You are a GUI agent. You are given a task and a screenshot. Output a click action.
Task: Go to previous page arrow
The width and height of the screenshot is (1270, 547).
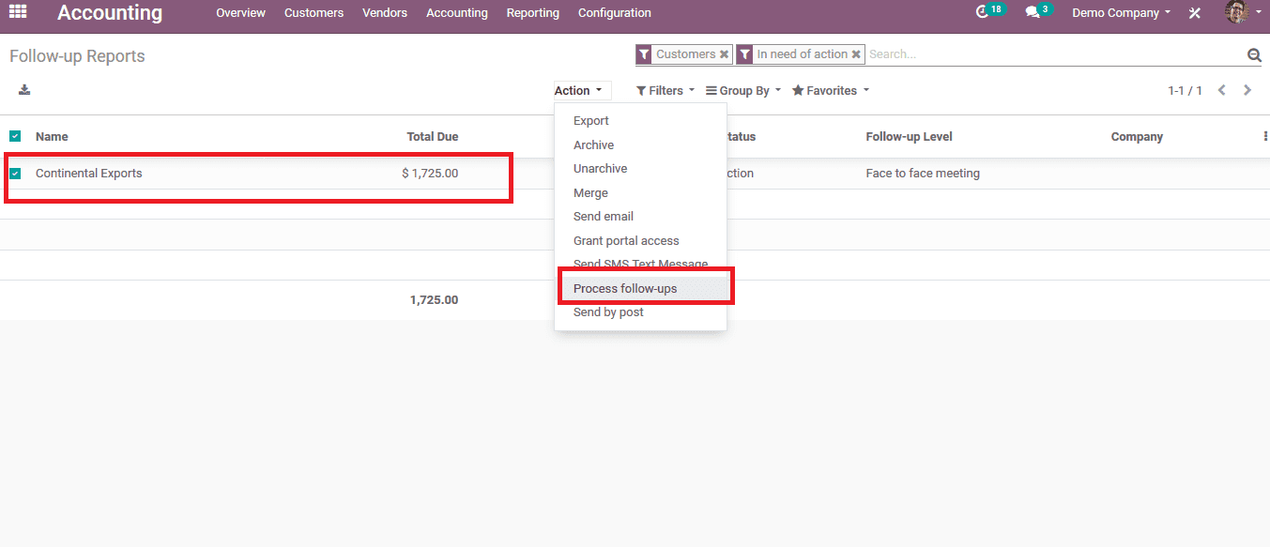1222,90
